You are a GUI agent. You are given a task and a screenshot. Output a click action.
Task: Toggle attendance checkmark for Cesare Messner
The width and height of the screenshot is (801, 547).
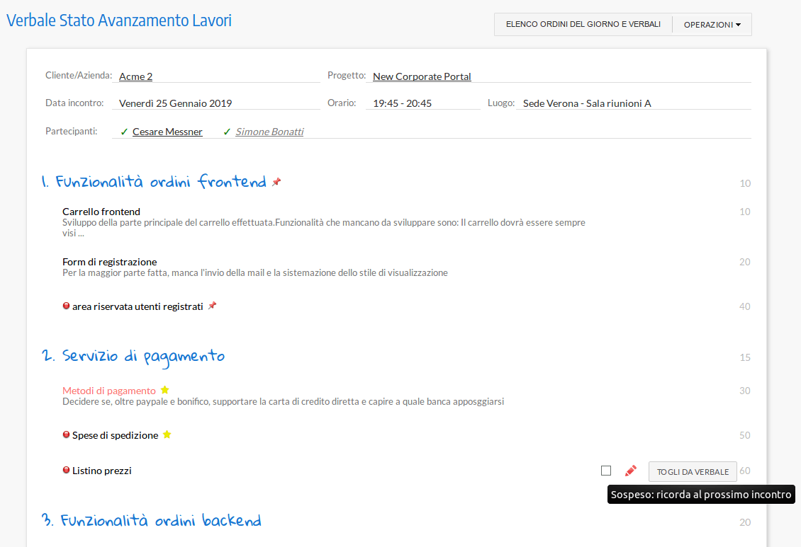pyautogui.click(x=125, y=132)
